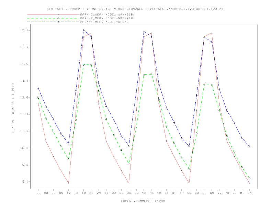Image resolution: width=272 pixels, height=210 pixels.
Task: Click the green NAM circle marker at hour 84
Action: (249, 178)
